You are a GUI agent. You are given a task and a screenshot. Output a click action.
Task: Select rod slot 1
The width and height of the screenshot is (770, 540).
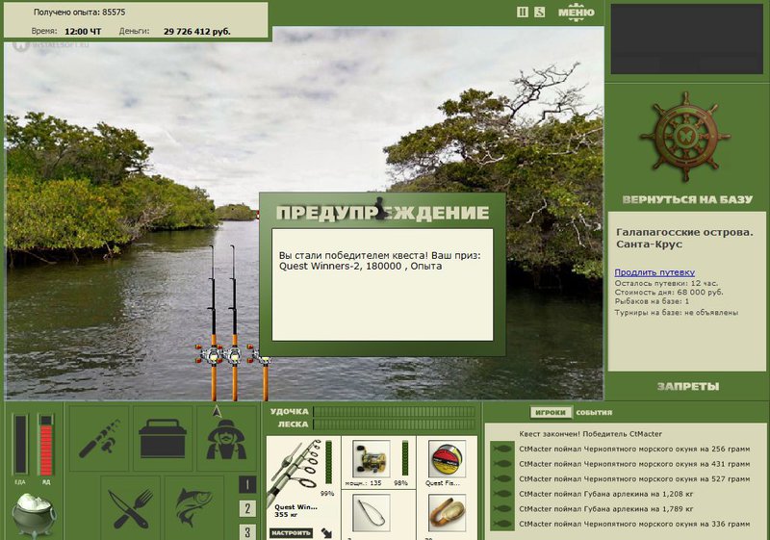(x=247, y=485)
